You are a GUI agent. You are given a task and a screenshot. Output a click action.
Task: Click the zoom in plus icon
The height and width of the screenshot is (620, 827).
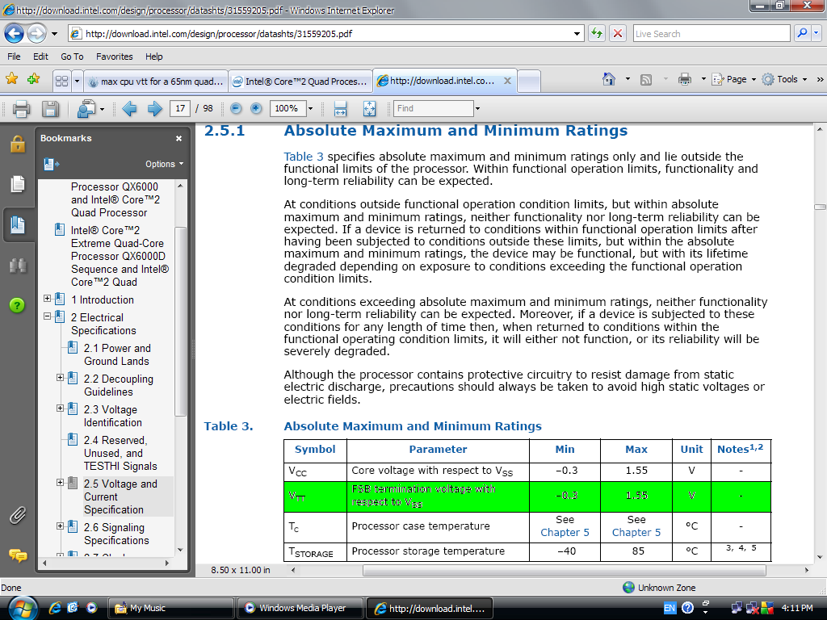point(256,108)
